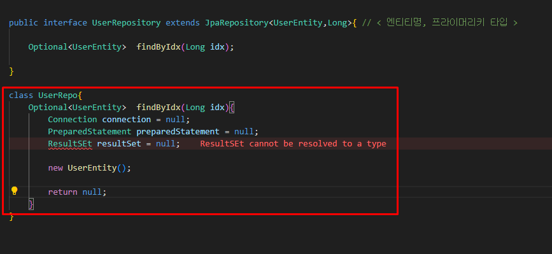Click the UserRepository interface name

[127, 23]
